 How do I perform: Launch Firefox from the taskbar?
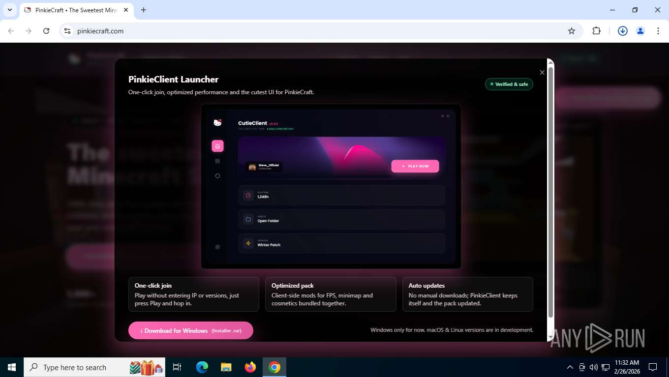[x=250, y=367]
